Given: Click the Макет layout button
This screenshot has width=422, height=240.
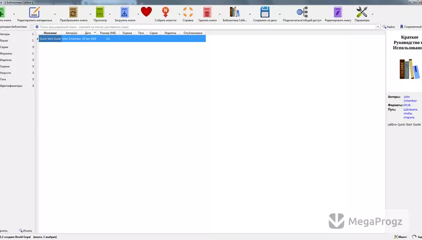Looking at the screenshot, I should pyautogui.click(x=400, y=237).
